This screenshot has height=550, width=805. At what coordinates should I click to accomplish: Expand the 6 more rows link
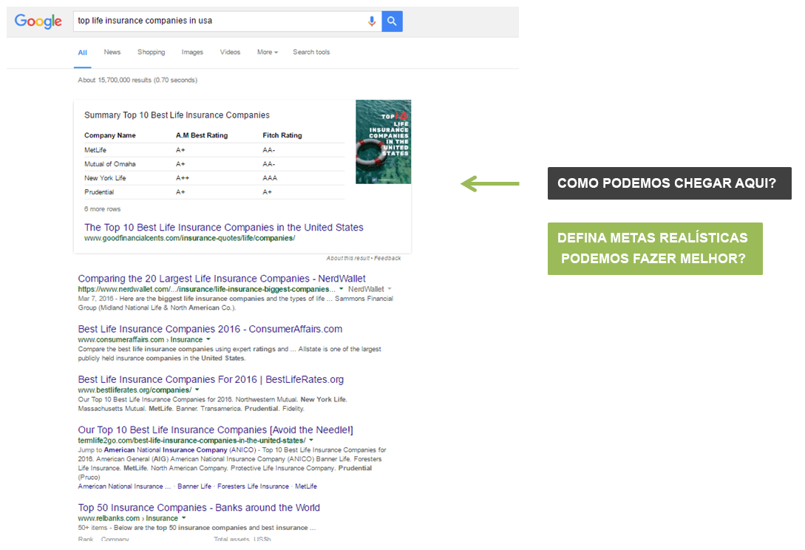[102, 209]
